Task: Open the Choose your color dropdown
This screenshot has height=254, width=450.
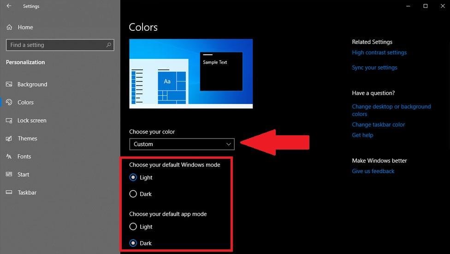Action: (x=182, y=144)
